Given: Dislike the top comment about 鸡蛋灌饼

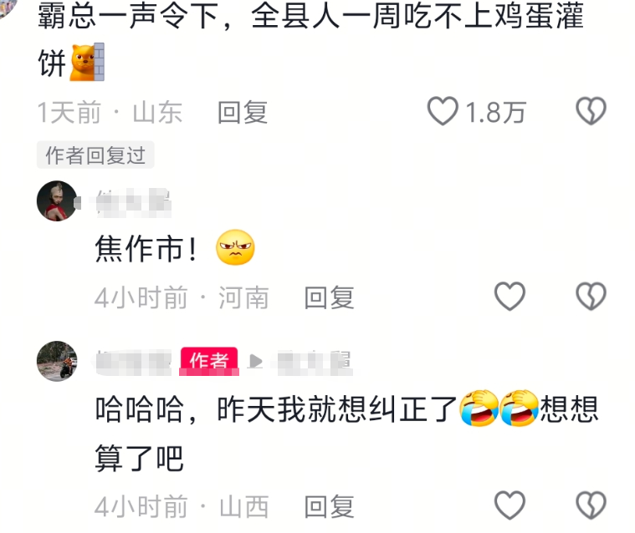Looking at the screenshot, I should click(591, 111).
